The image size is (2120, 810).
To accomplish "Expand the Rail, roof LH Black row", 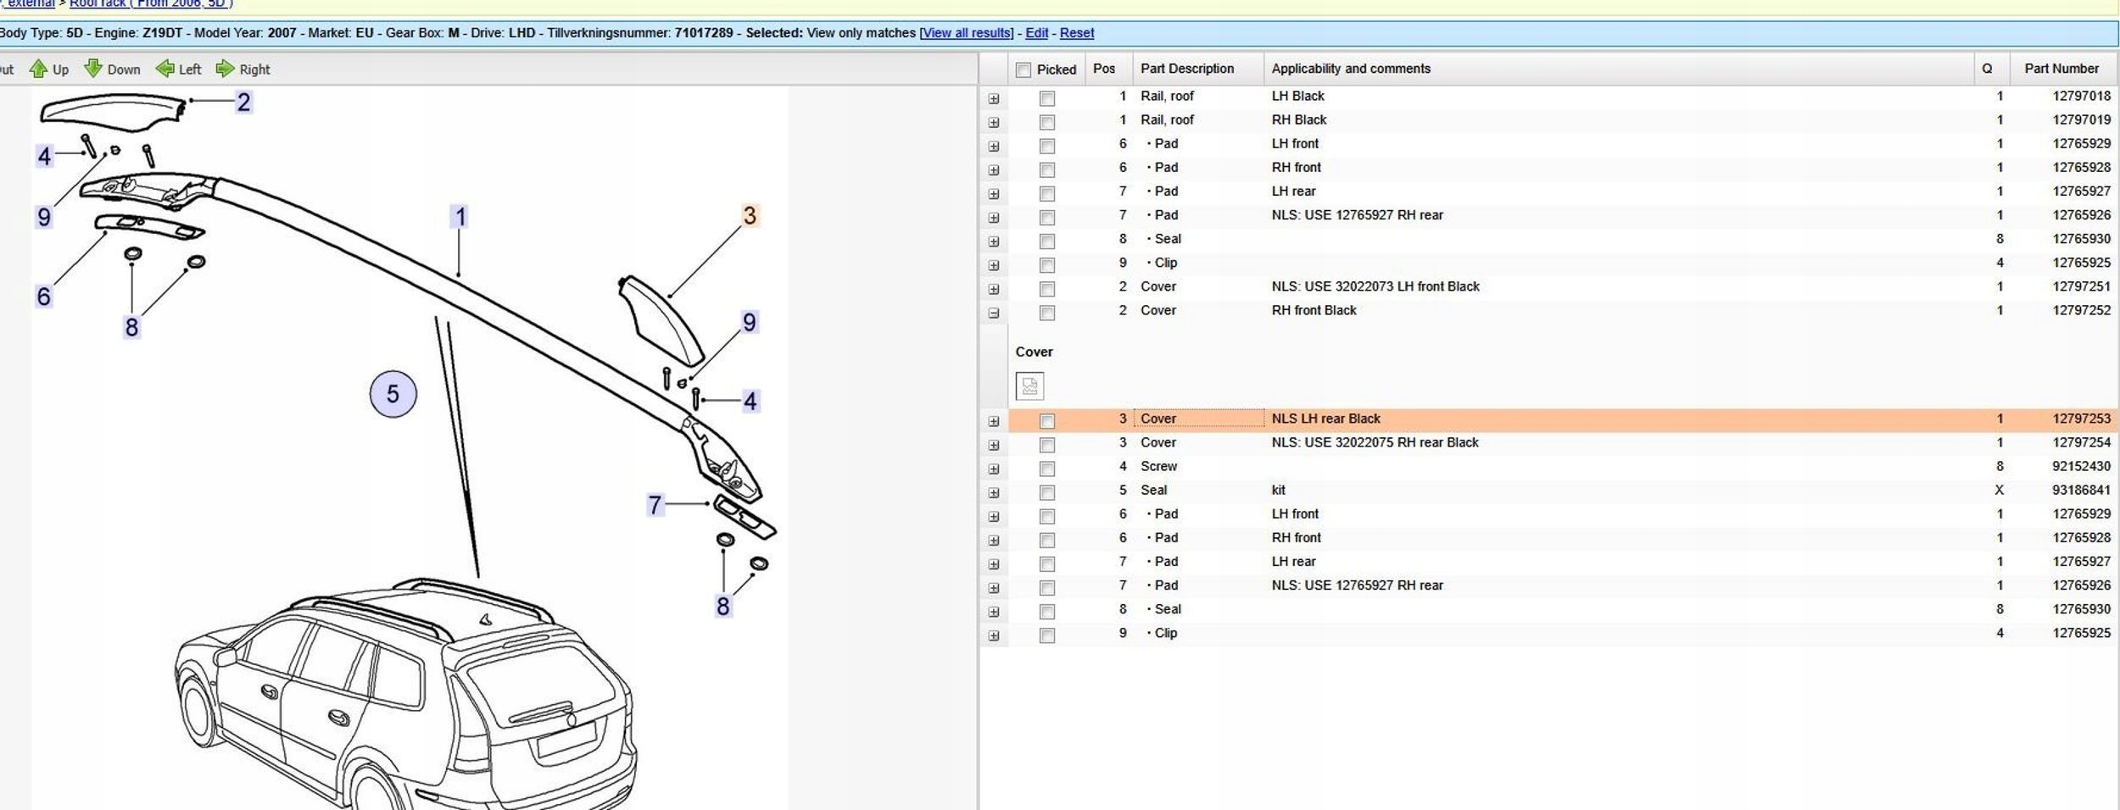I will [994, 99].
